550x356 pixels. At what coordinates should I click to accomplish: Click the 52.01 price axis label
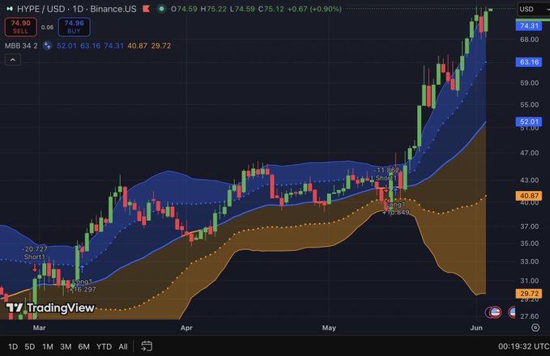point(529,121)
